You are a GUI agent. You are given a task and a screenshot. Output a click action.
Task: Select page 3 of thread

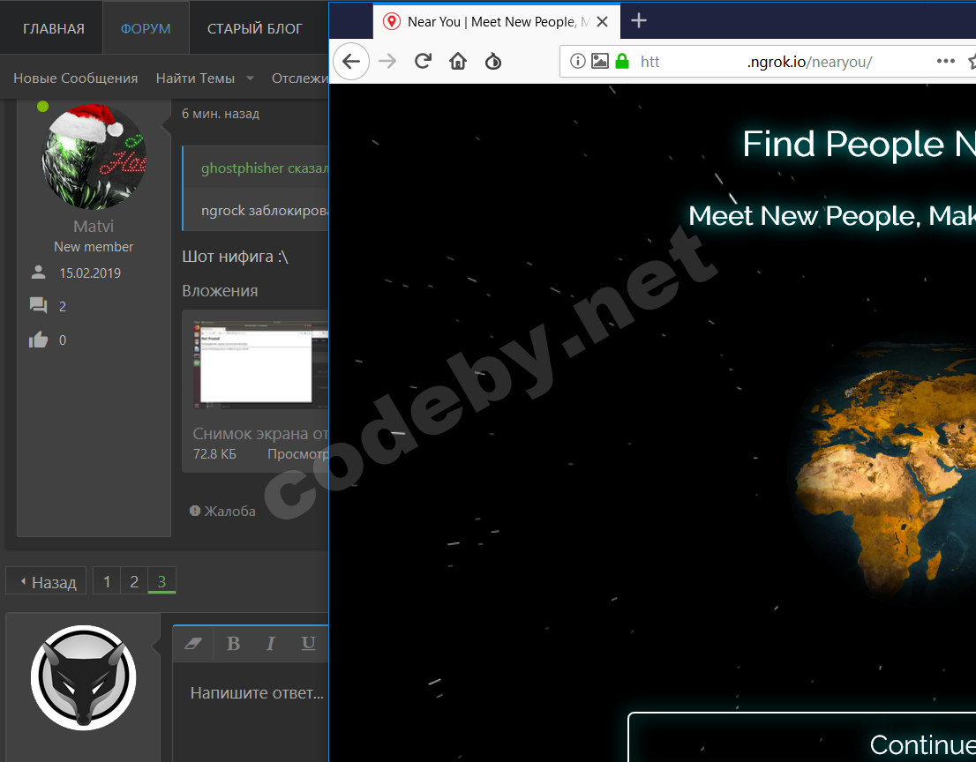pyautogui.click(x=161, y=581)
